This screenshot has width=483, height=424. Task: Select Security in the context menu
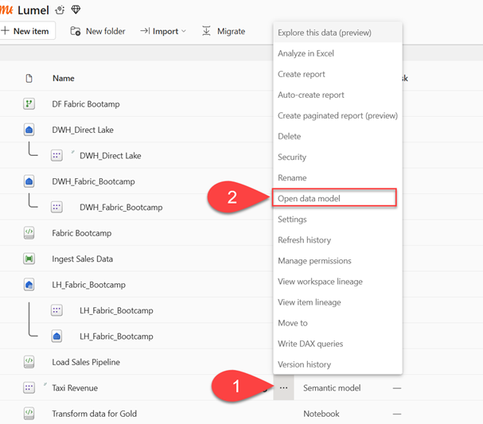coord(337,157)
